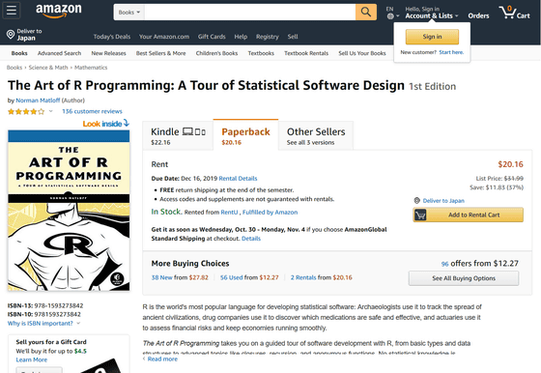Click the cart icon on rental button
This screenshot has width=541, height=373.
pyautogui.click(x=420, y=215)
